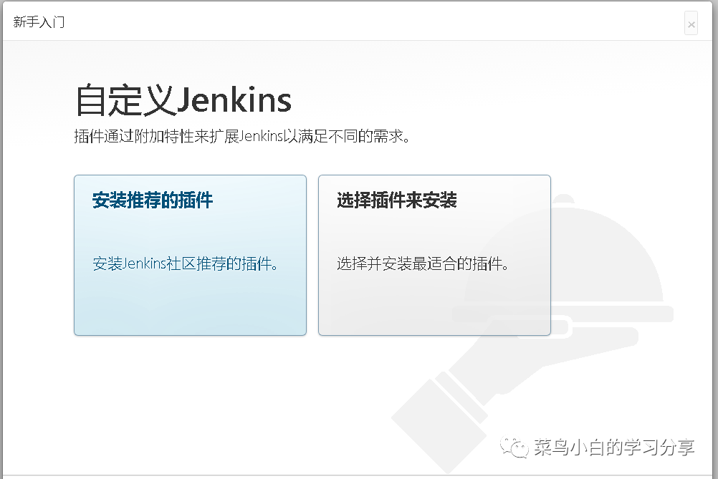The image size is (718, 479).
Task: Click the 新手入门 dialog title
Action: [39, 22]
